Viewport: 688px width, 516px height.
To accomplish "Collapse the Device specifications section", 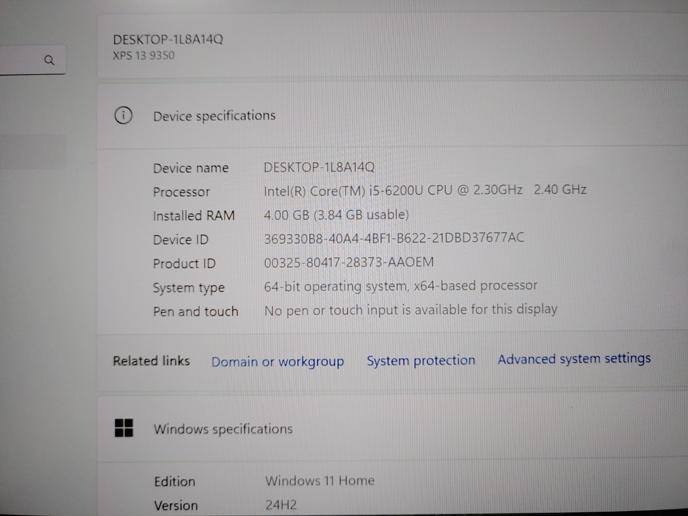I will coord(214,116).
